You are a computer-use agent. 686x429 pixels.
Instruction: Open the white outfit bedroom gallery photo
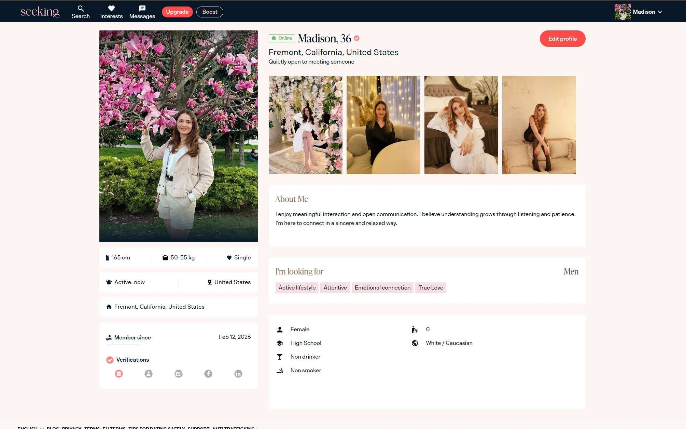click(x=461, y=125)
